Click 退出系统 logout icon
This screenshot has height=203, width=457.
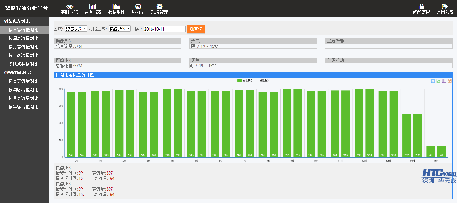445,6
